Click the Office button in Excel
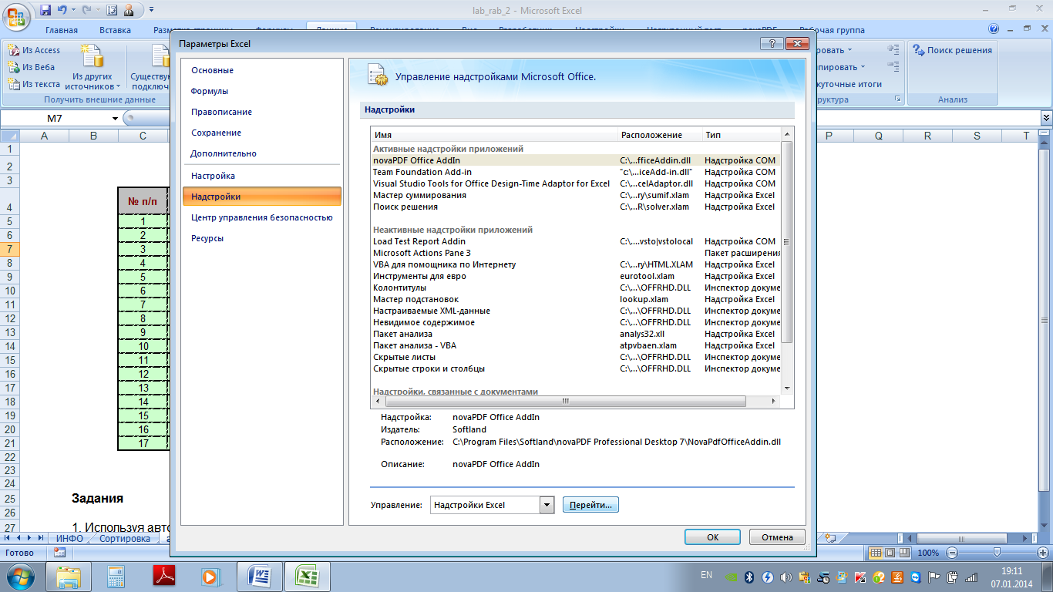The image size is (1053, 592). 17,15
